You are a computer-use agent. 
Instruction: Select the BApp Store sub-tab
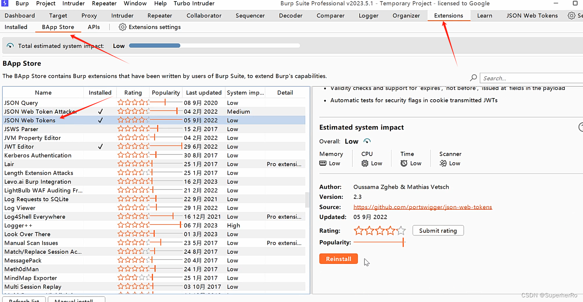(x=58, y=27)
